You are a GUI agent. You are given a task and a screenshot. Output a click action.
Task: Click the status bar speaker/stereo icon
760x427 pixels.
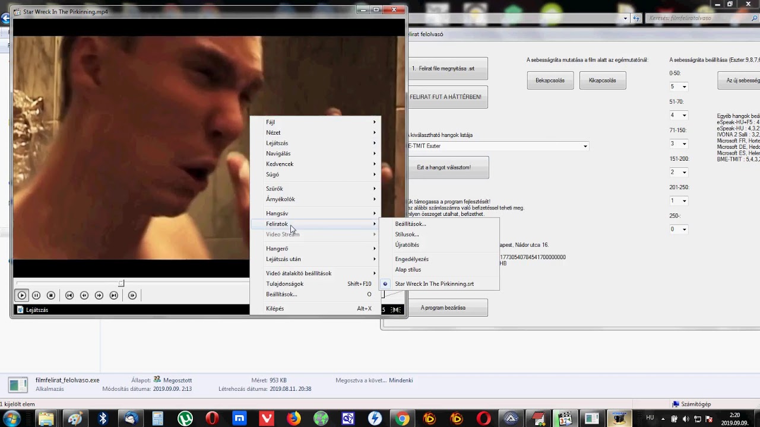coord(396,310)
